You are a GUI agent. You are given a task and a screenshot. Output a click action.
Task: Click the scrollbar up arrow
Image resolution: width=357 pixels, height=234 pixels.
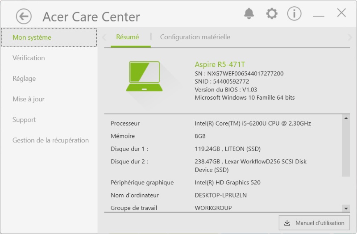(346, 118)
